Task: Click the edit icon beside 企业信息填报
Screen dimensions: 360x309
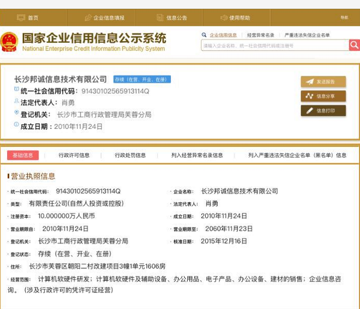Action: [88, 18]
